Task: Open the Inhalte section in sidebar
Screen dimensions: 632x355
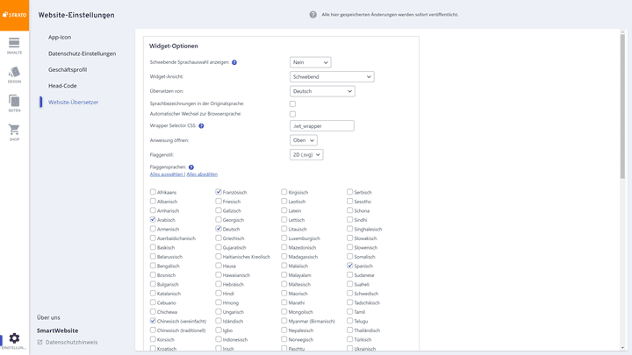Action: click(14, 46)
